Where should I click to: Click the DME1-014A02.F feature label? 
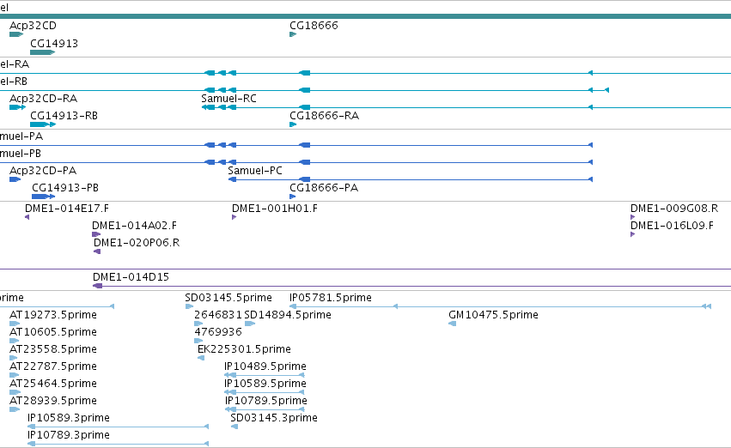pos(134,226)
